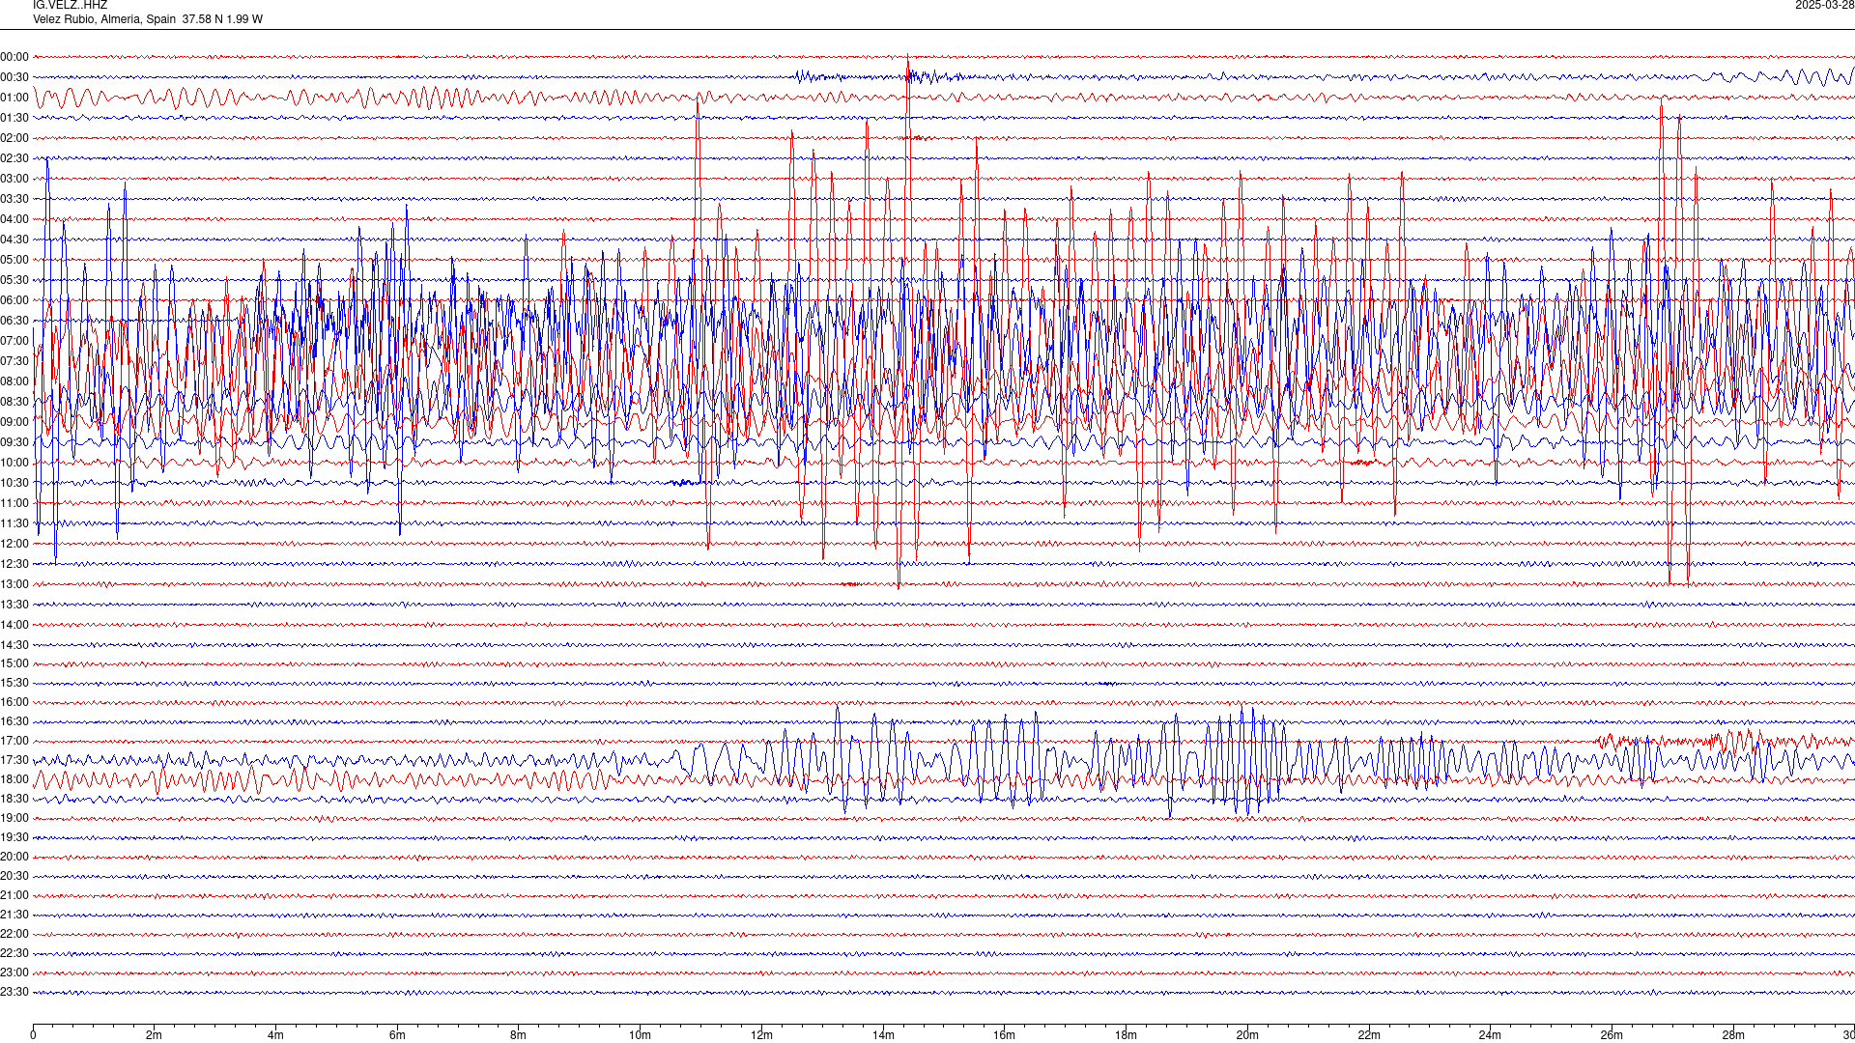The width and height of the screenshot is (1855, 1043).
Task: Click the 08:30 trace label
Action: (14, 402)
